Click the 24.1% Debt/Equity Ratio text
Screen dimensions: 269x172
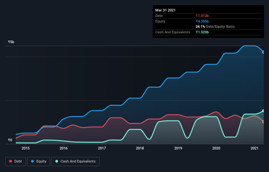[215, 26]
